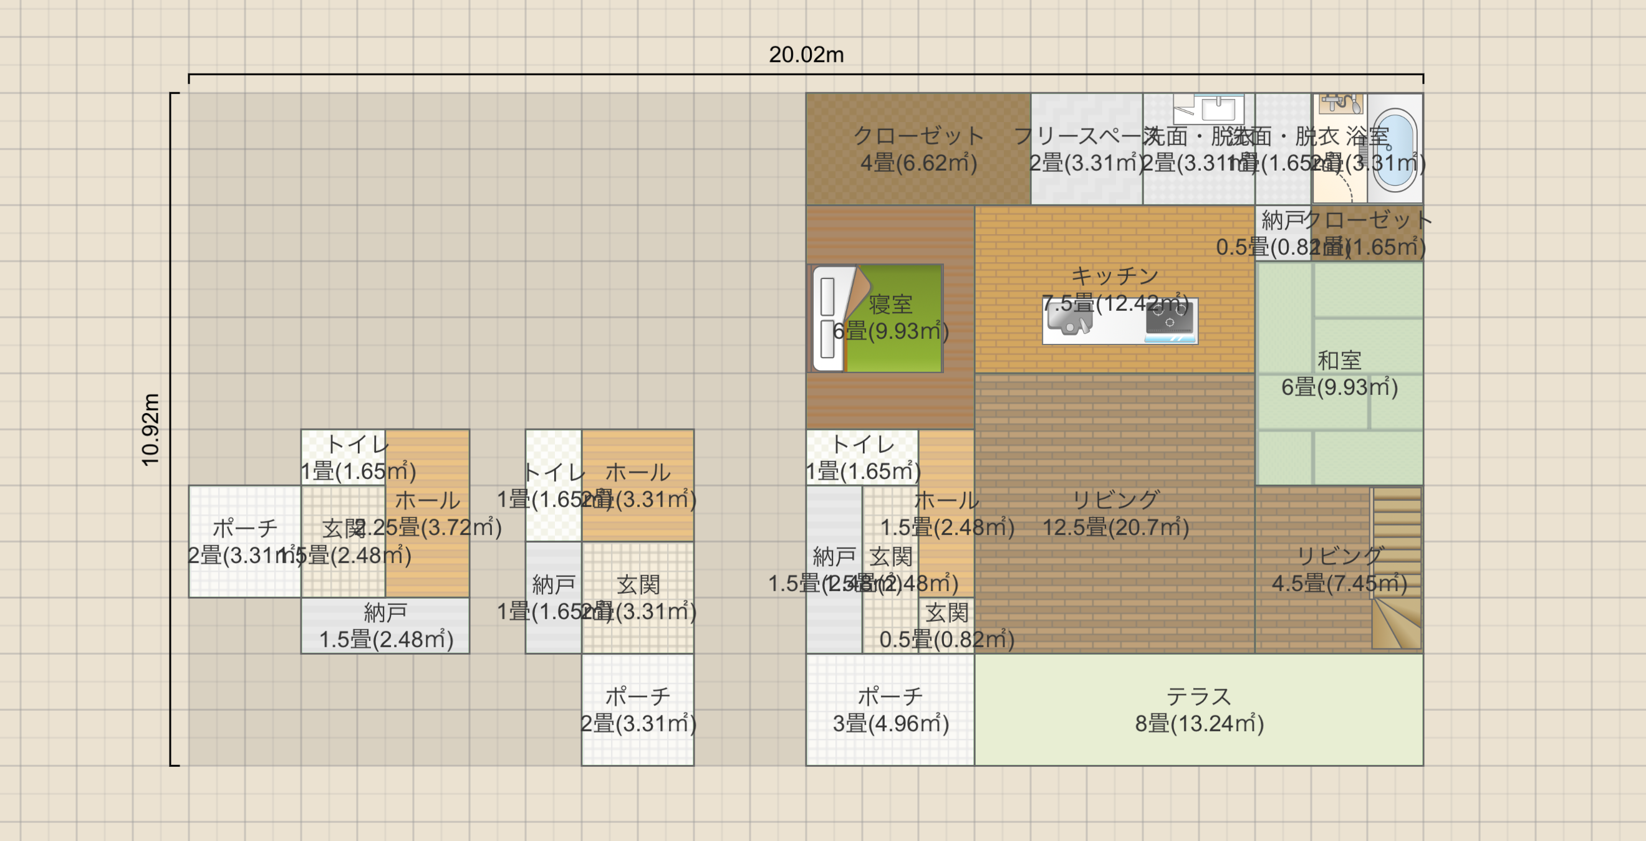Select the 和室 6畳(9.93㎡) tatami room
The height and width of the screenshot is (841, 1646).
(x=1339, y=374)
